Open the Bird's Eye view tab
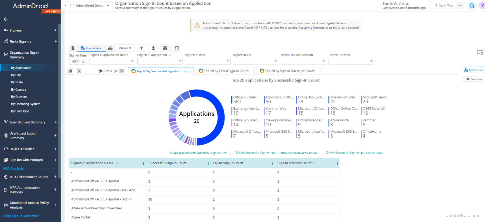 (110, 71)
